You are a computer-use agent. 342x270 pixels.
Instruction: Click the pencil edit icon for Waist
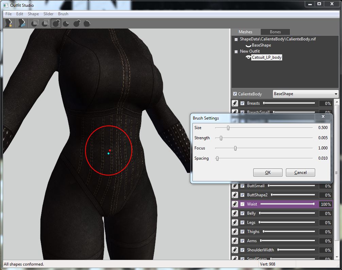click(235, 204)
